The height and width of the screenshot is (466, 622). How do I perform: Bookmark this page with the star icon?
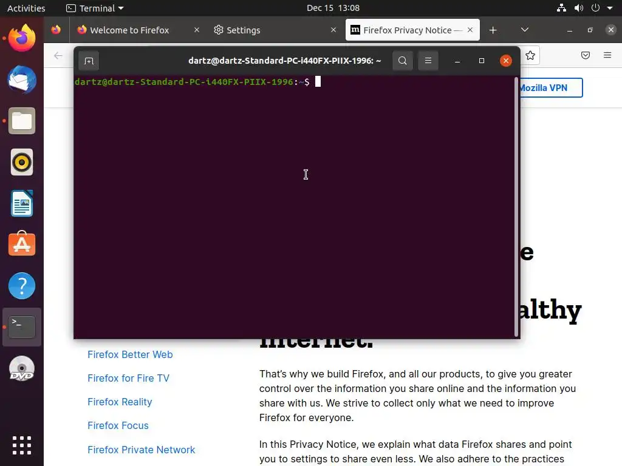tap(530, 55)
